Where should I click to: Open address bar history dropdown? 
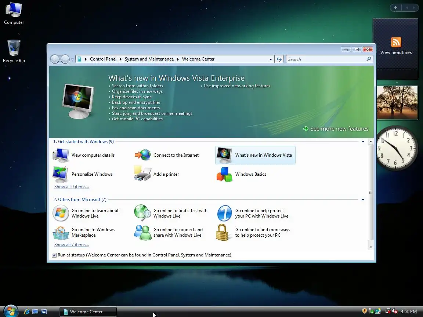[271, 59]
